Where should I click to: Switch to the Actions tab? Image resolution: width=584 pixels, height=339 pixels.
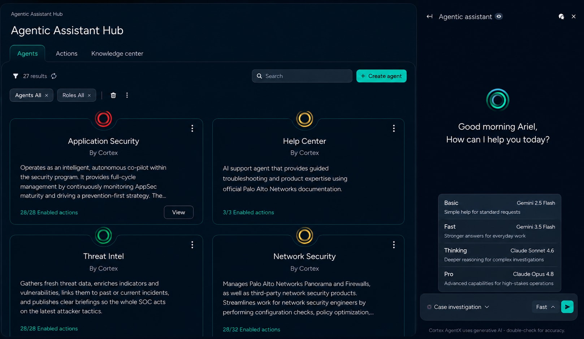point(66,53)
